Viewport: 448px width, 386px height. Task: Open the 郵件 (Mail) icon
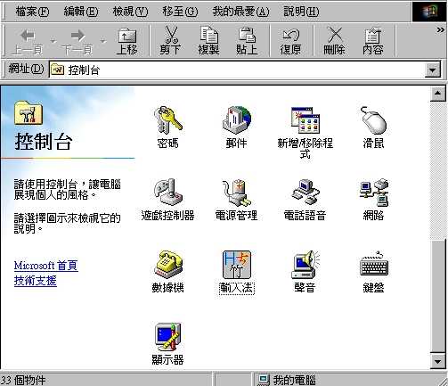click(236, 127)
